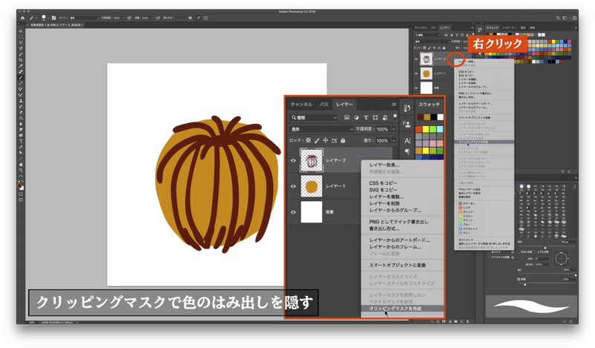Screen dimensions: 595x348
Task: Open collapsed Paragraph panel pilcrow icon
Action: click(407, 152)
